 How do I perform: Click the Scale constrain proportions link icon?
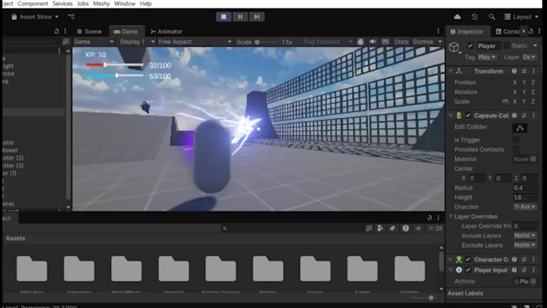(x=505, y=101)
